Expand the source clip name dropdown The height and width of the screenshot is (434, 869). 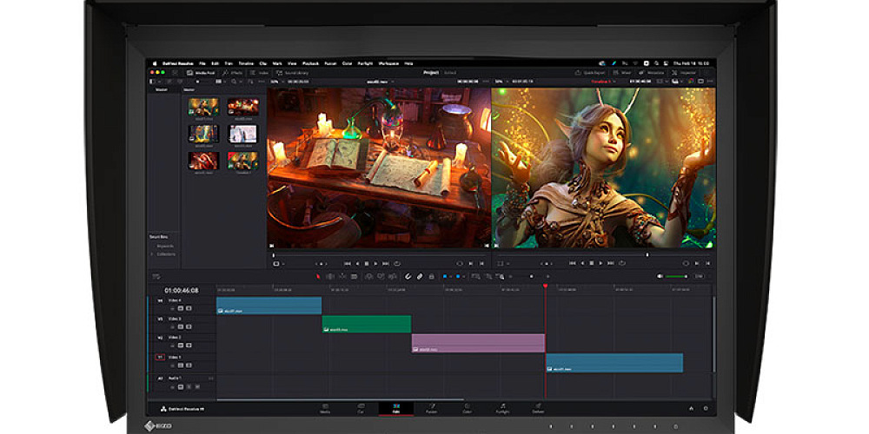pos(381,82)
